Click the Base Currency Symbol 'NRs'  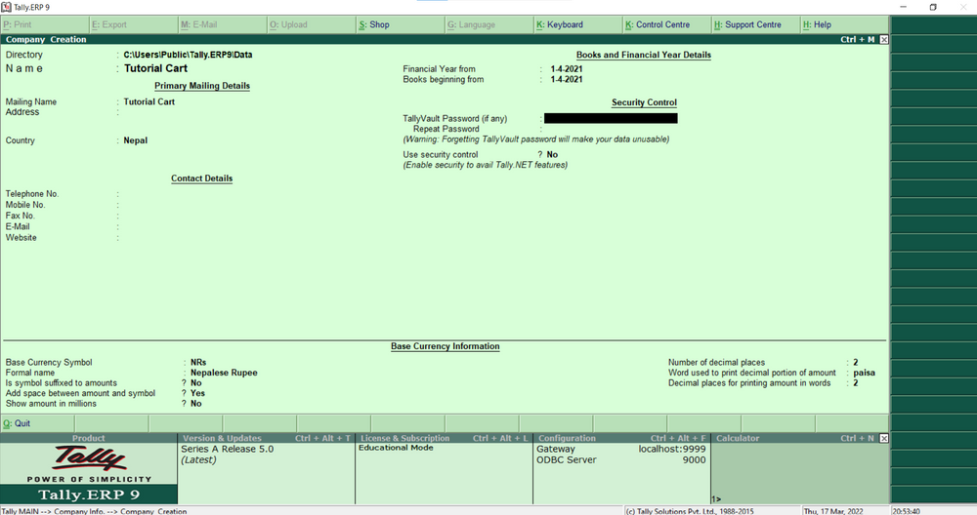tap(198, 362)
